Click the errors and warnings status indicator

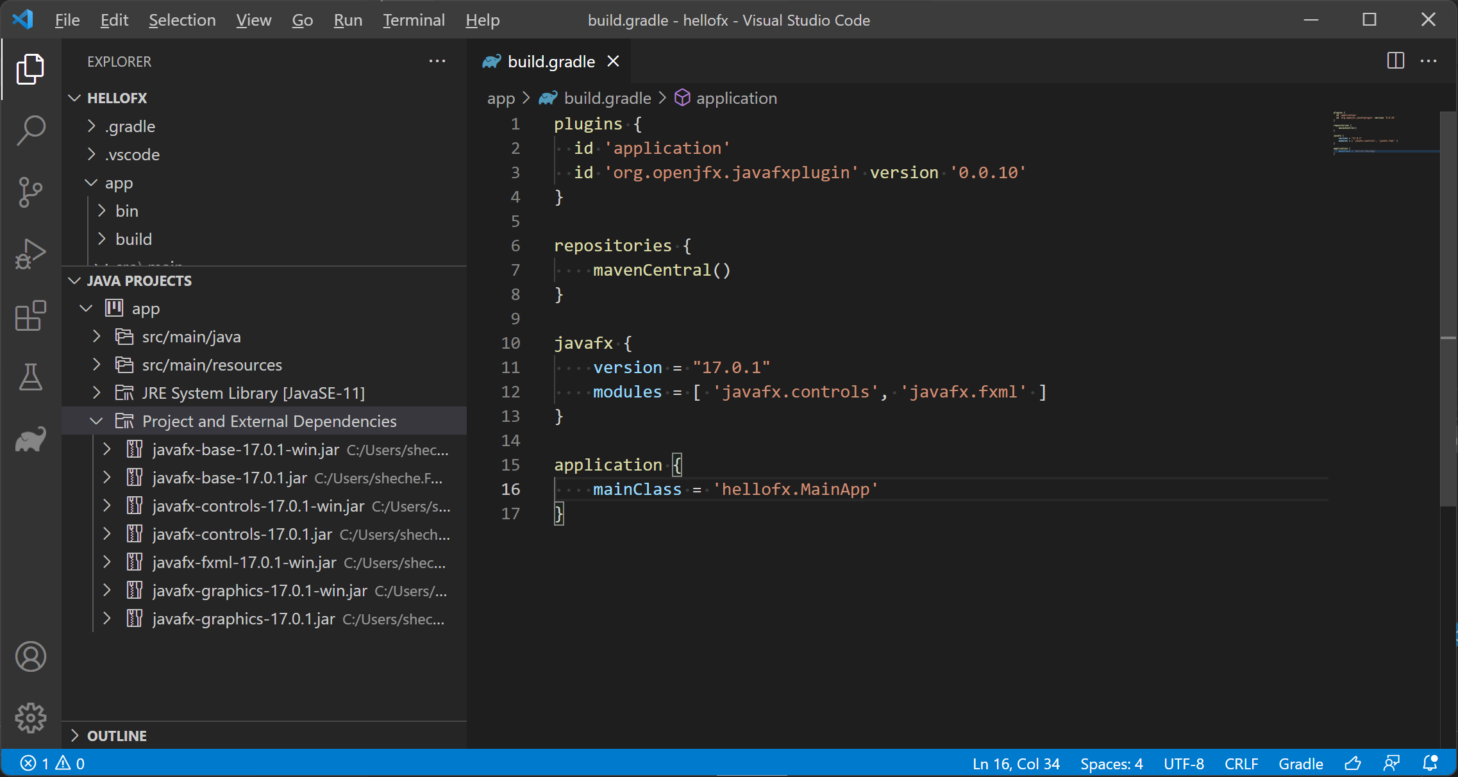coord(53,764)
